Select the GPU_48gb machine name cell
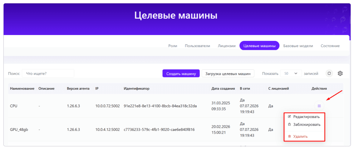This screenshot has width=354, height=149. pos(19,130)
